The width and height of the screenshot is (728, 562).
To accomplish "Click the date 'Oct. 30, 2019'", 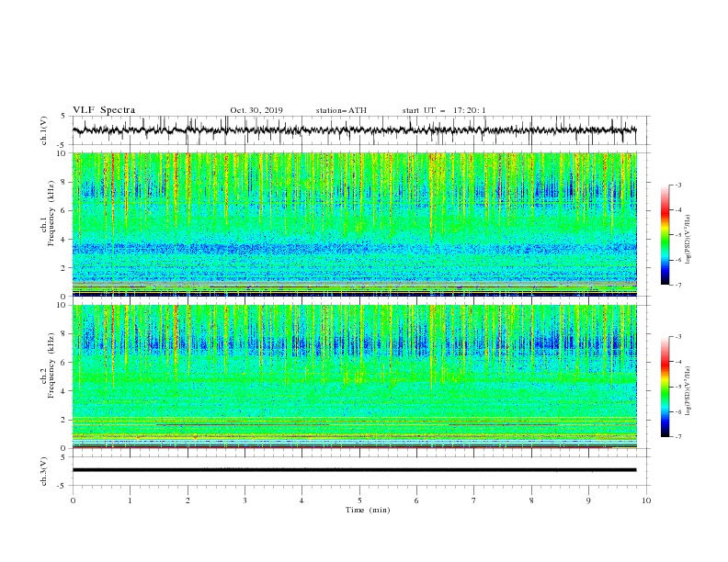I will pos(256,110).
